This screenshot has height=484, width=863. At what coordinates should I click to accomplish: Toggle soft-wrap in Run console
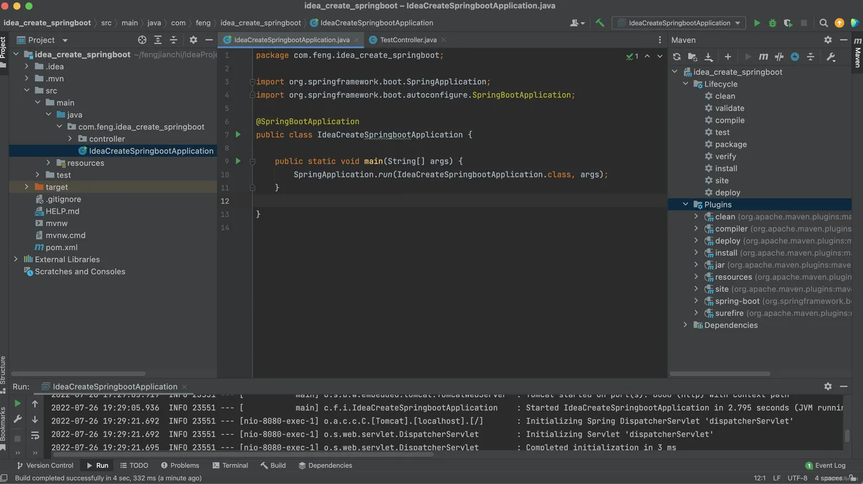coord(35,435)
